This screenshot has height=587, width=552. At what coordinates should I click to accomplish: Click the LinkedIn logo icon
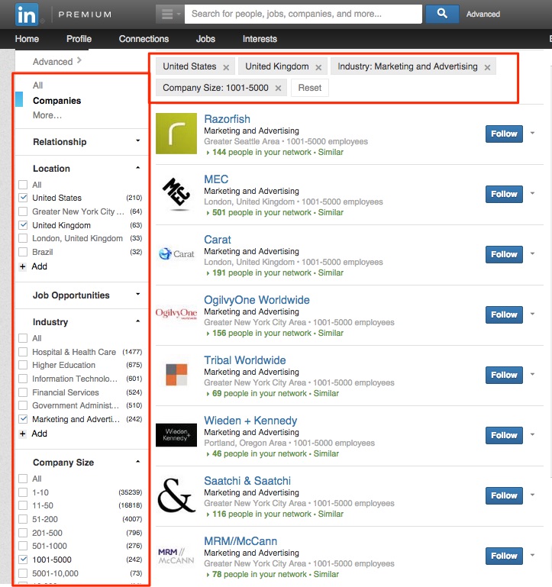click(27, 15)
